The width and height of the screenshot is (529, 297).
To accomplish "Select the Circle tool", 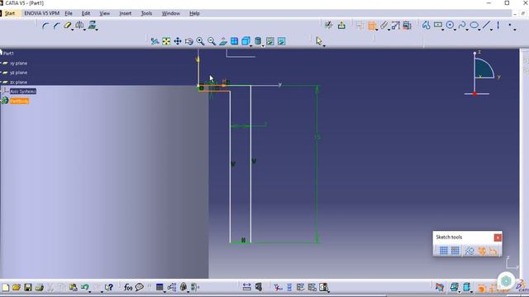I will [450, 25].
